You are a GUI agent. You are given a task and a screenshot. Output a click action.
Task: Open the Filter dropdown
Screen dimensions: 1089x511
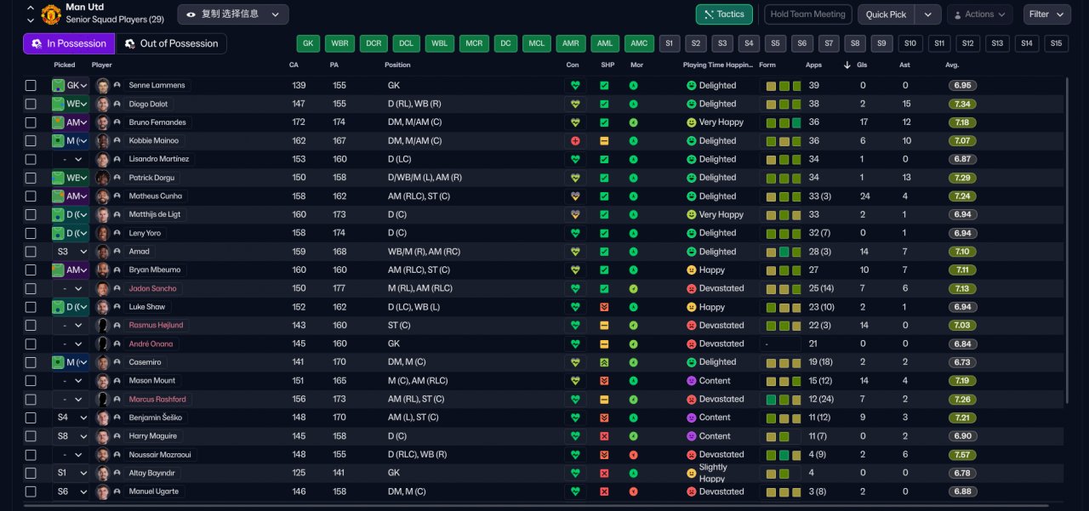click(x=1047, y=14)
